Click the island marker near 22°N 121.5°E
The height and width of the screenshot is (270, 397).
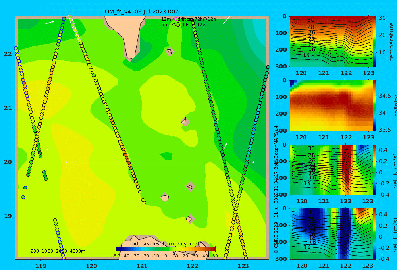click(170, 52)
